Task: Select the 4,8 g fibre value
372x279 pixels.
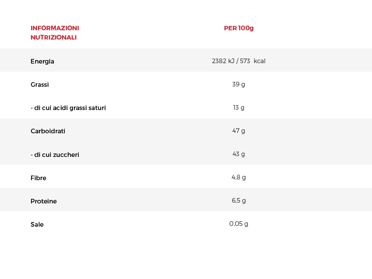Action: [238, 177]
